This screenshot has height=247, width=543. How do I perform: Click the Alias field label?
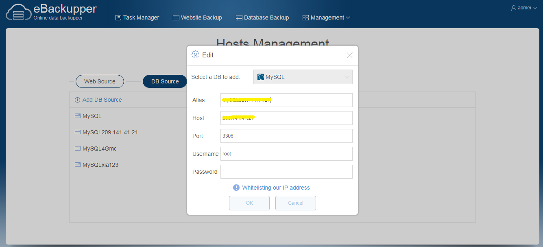point(198,100)
